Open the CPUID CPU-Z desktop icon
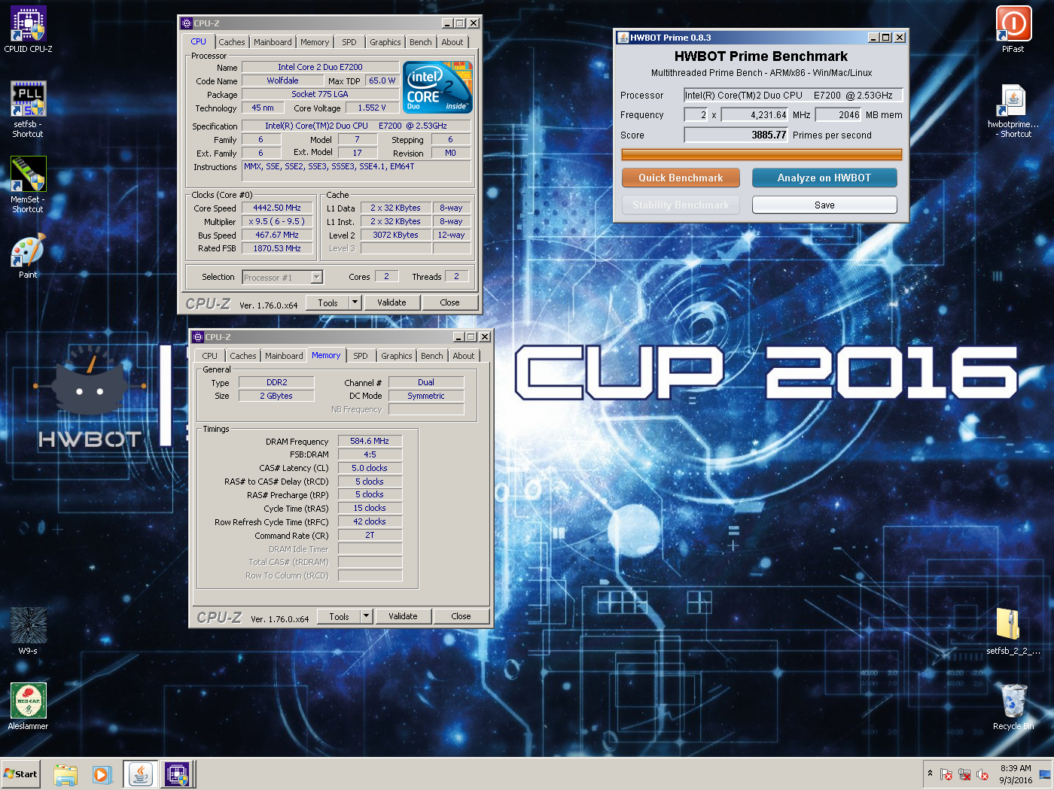Image resolution: width=1054 pixels, height=790 pixels. pyautogui.click(x=28, y=29)
